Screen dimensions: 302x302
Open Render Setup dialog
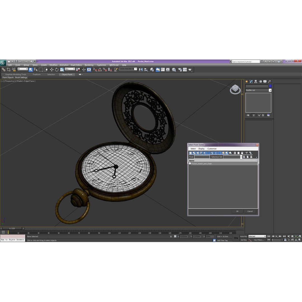180,70
